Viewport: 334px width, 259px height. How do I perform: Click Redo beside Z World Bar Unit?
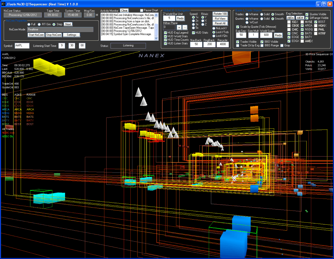[x=180, y=18]
